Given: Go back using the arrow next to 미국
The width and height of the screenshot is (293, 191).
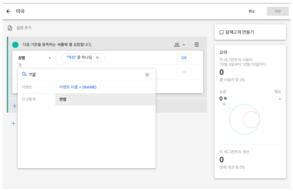Looking at the screenshot, I should pos(8,11).
